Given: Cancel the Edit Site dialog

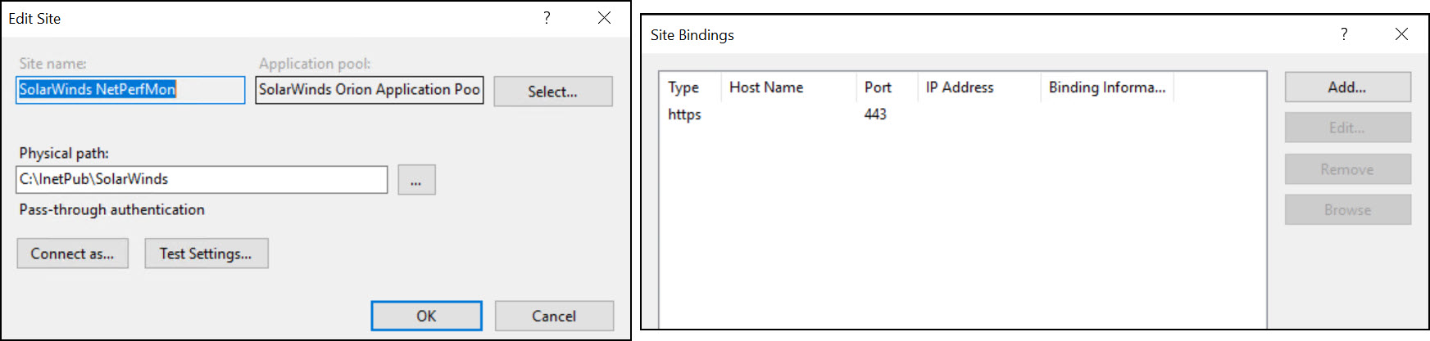Looking at the screenshot, I should tap(553, 316).
